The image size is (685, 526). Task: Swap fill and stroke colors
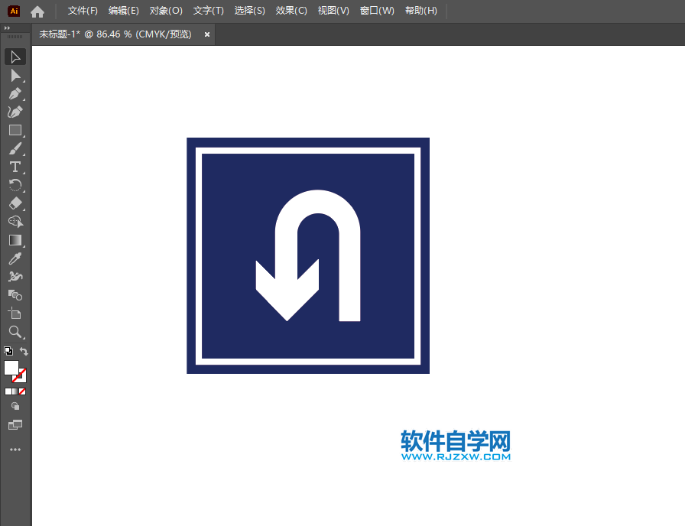23,349
